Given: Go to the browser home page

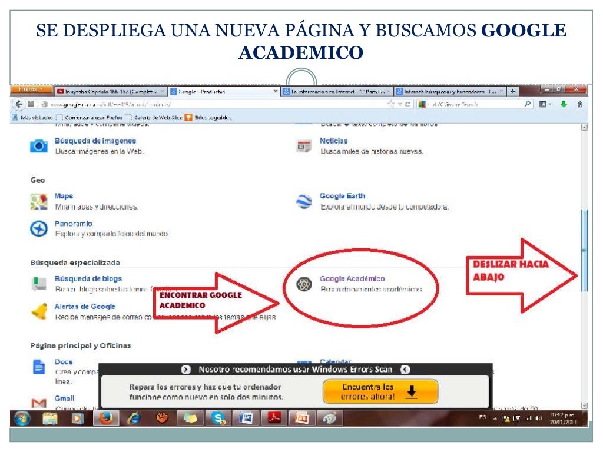Looking at the screenshot, I should [x=580, y=104].
